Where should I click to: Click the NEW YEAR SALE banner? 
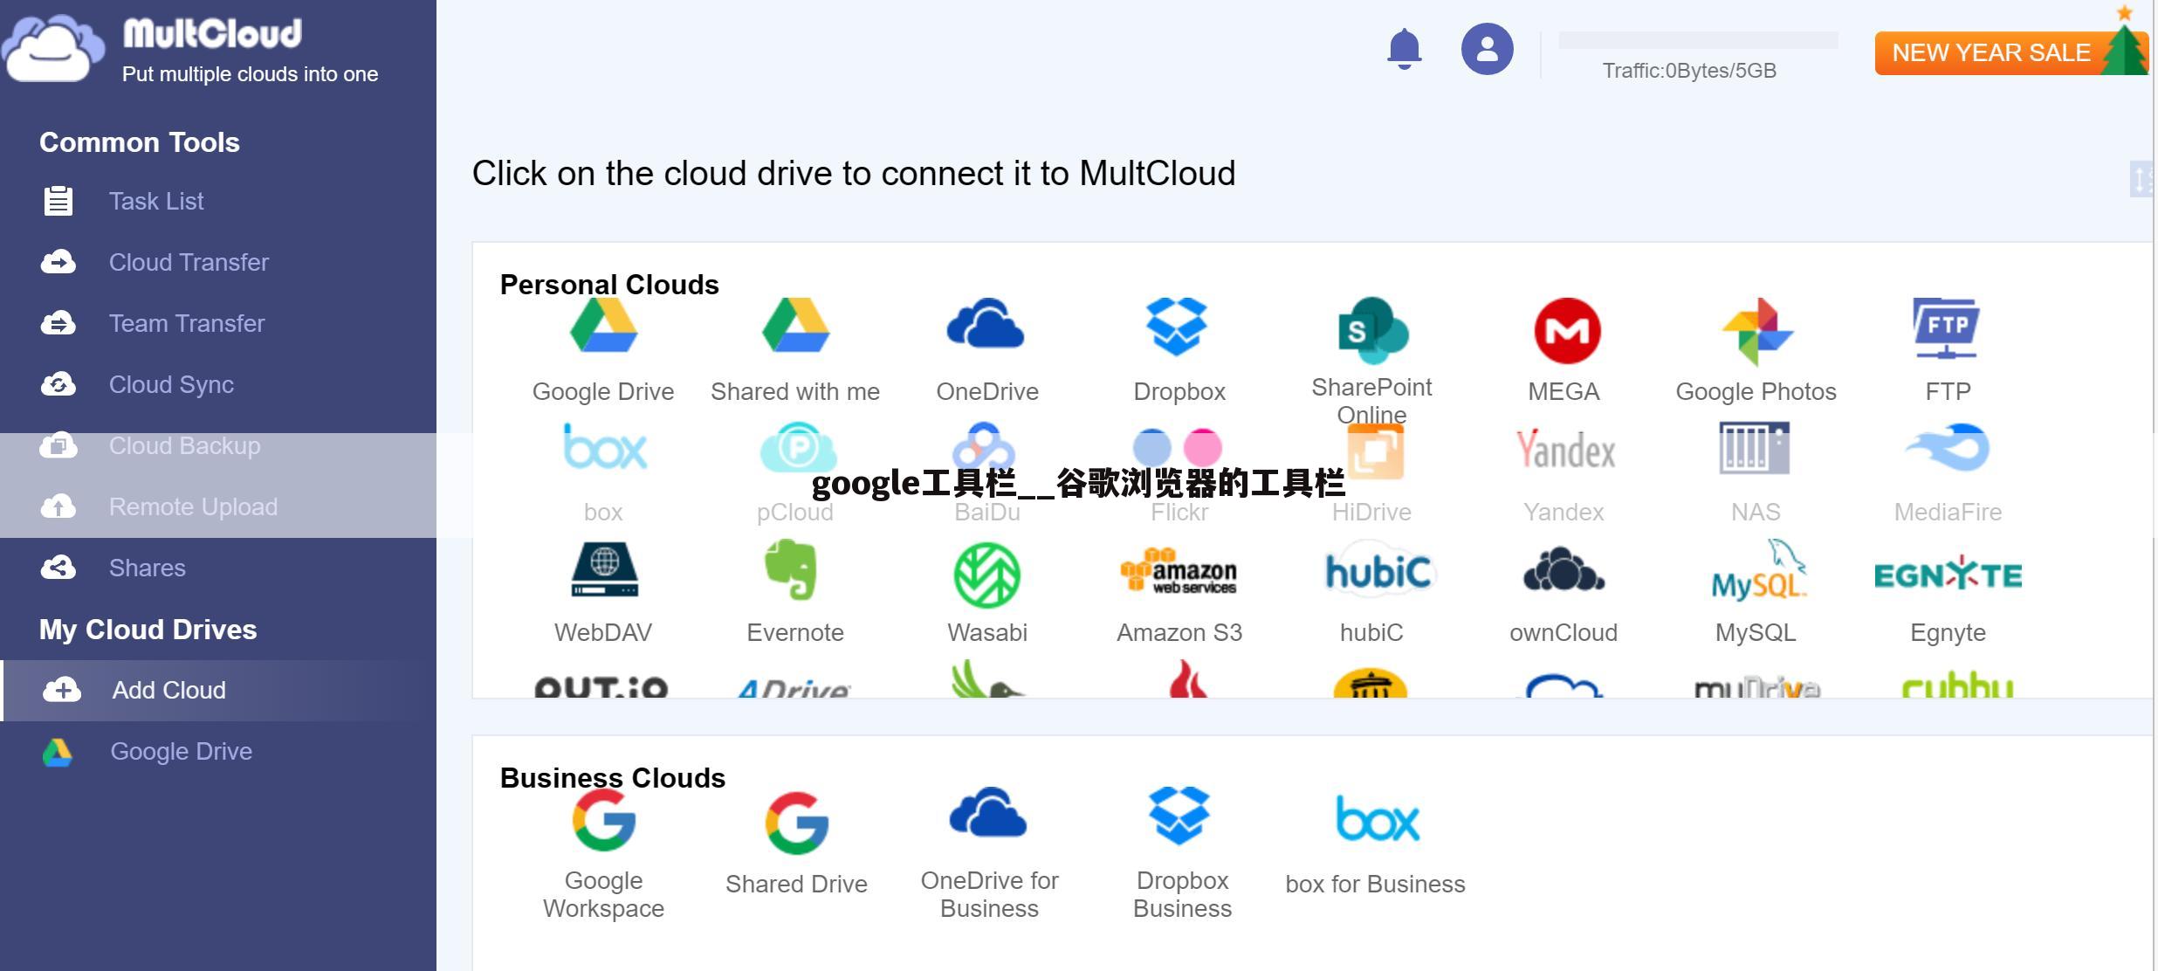(2010, 52)
